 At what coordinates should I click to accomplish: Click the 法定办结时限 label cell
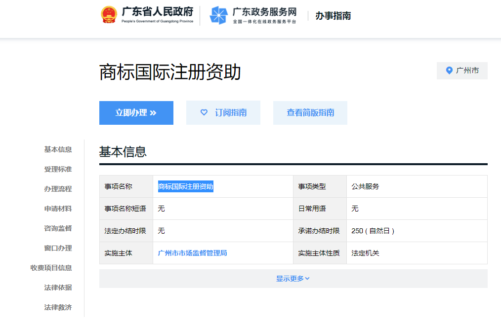coord(126,231)
